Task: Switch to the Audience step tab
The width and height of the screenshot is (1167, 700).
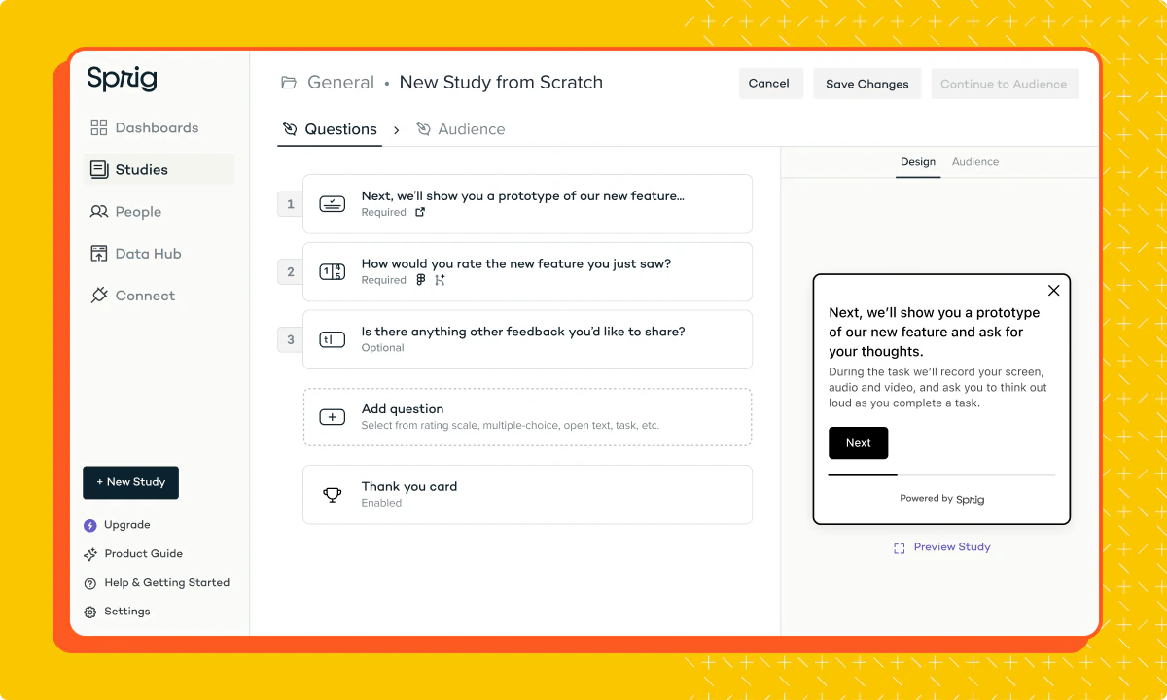Action: coord(460,129)
